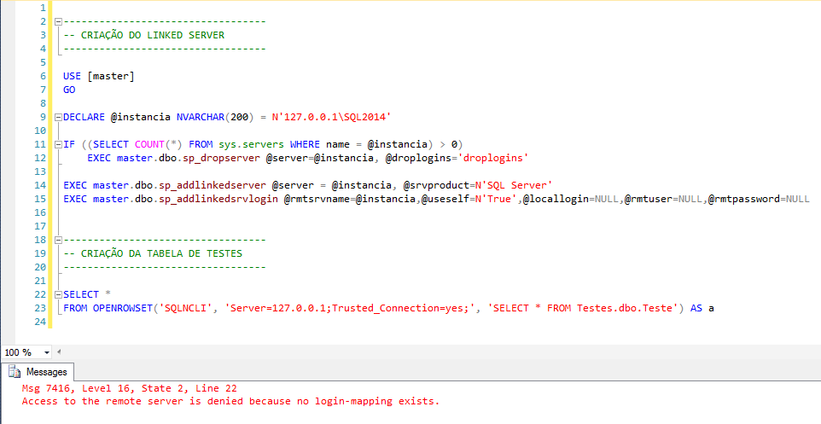
Task: Click the USE keyword on line 6
Action: (x=73, y=77)
